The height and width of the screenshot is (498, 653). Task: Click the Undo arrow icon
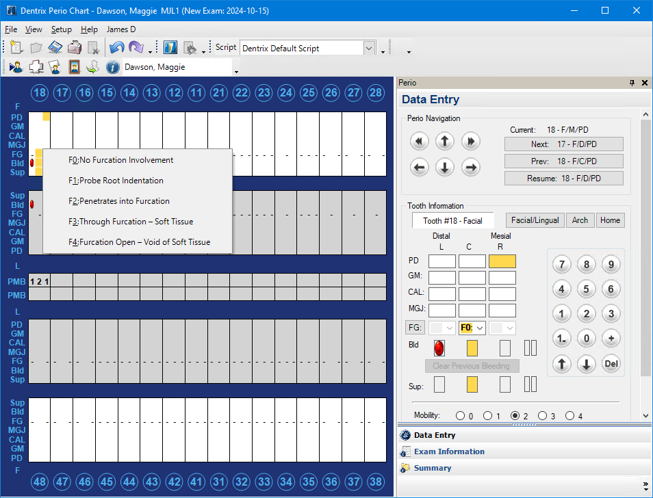(x=116, y=48)
